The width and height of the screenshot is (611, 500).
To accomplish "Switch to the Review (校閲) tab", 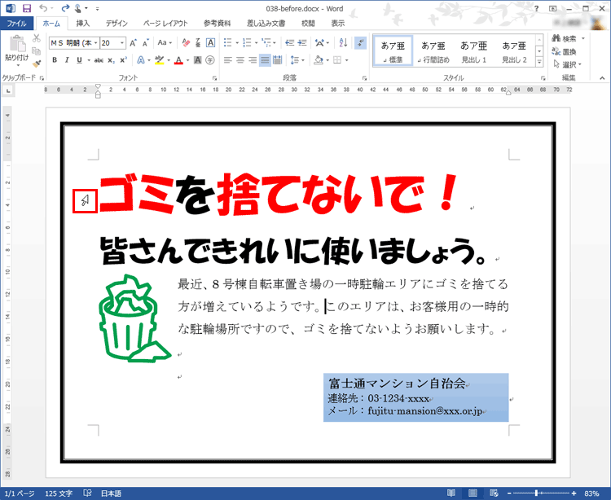I will pyautogui.click(x=308, y=24).
